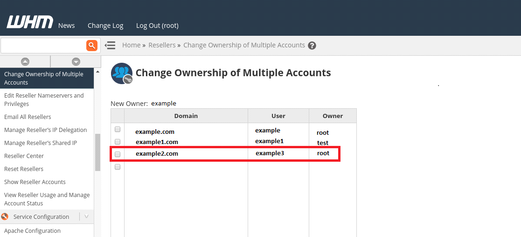Go to Home breadcrumb

131,45
